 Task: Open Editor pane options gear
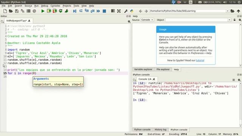(x=129, y=22)
